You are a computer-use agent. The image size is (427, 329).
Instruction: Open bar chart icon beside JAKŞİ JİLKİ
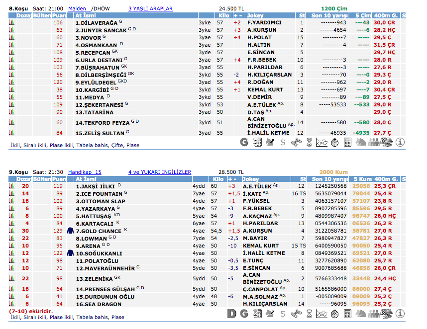(x=11, y=186)
